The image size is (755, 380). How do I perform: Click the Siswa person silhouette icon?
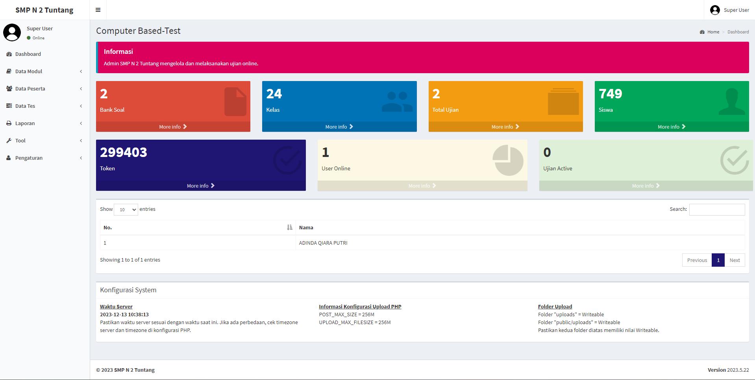tap(732, 101)
